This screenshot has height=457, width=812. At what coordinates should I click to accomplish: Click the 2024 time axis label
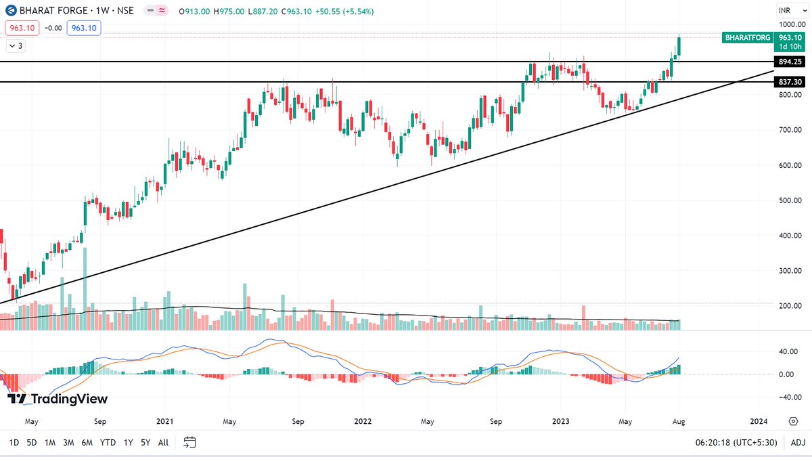point(759,420)
